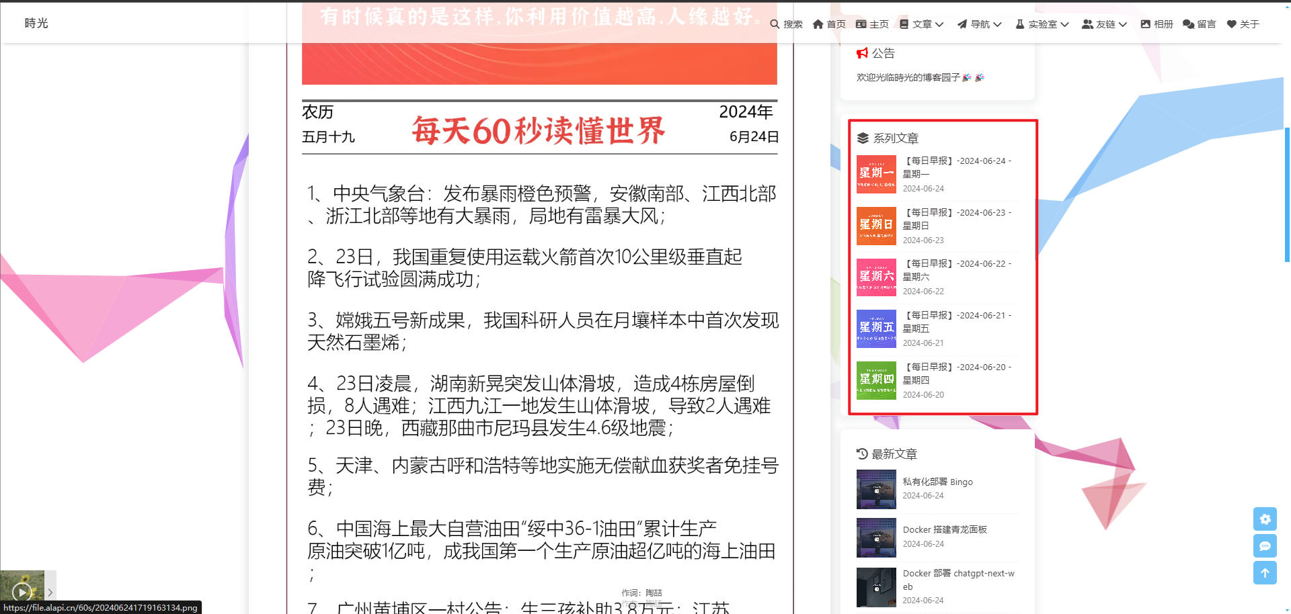Open 私有化部署 Bingo article
1291x614 pixels.
937,482
